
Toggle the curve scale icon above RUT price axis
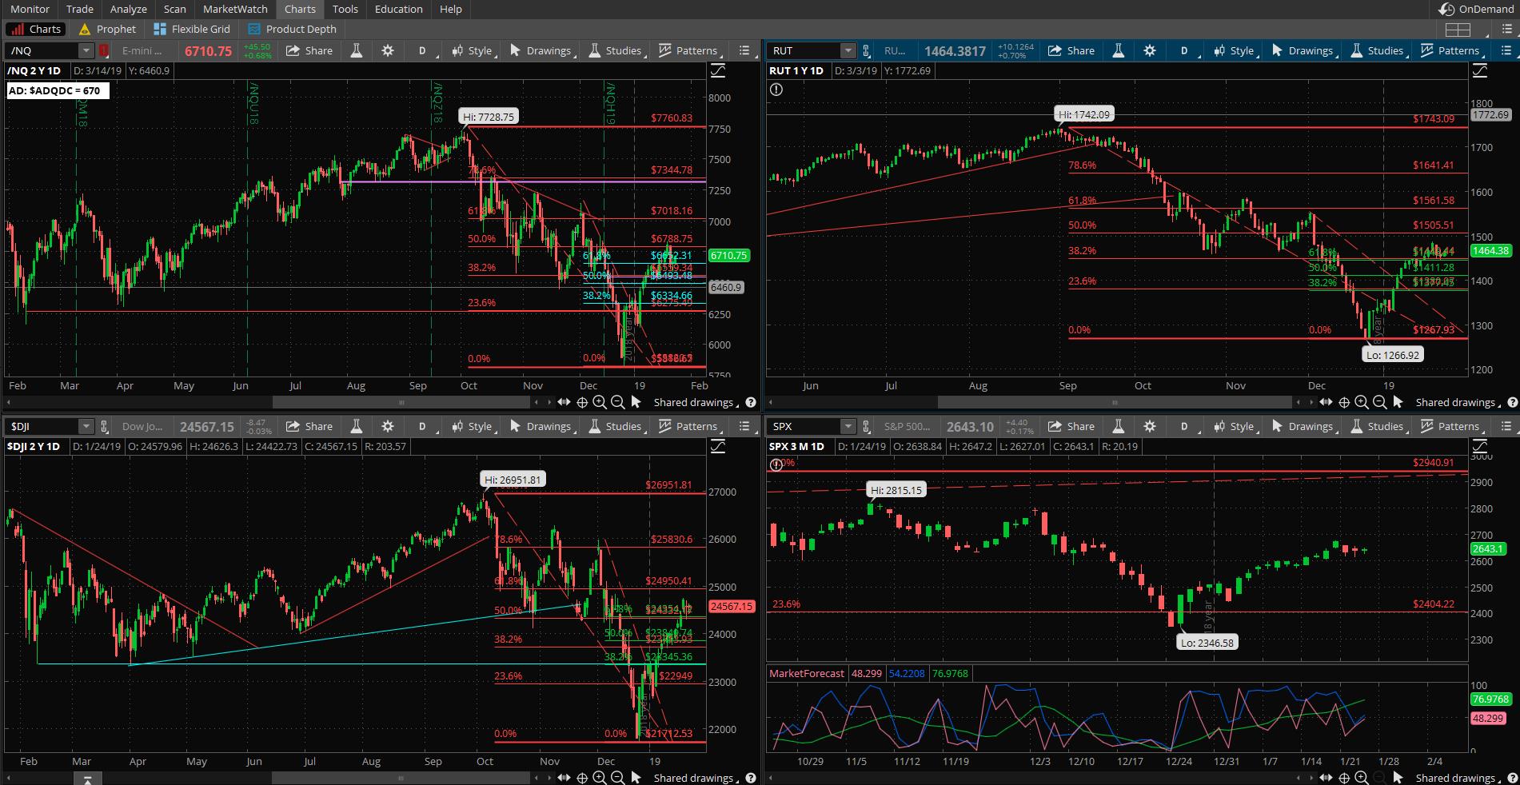[x=1480, y=70]
